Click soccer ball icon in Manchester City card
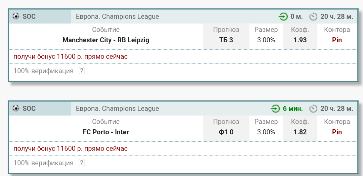363x176 pixels. [x=16, y=16]
